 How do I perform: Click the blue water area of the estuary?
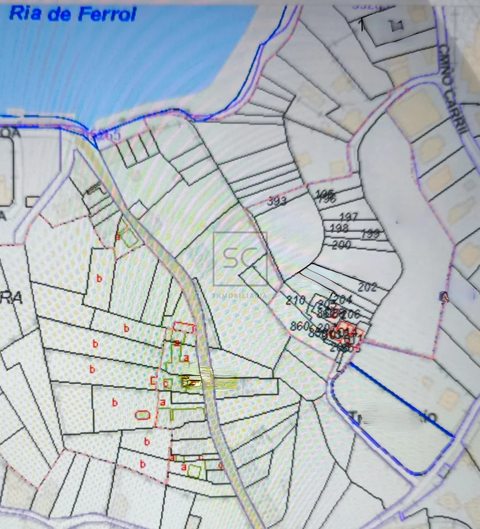(124, 64)
